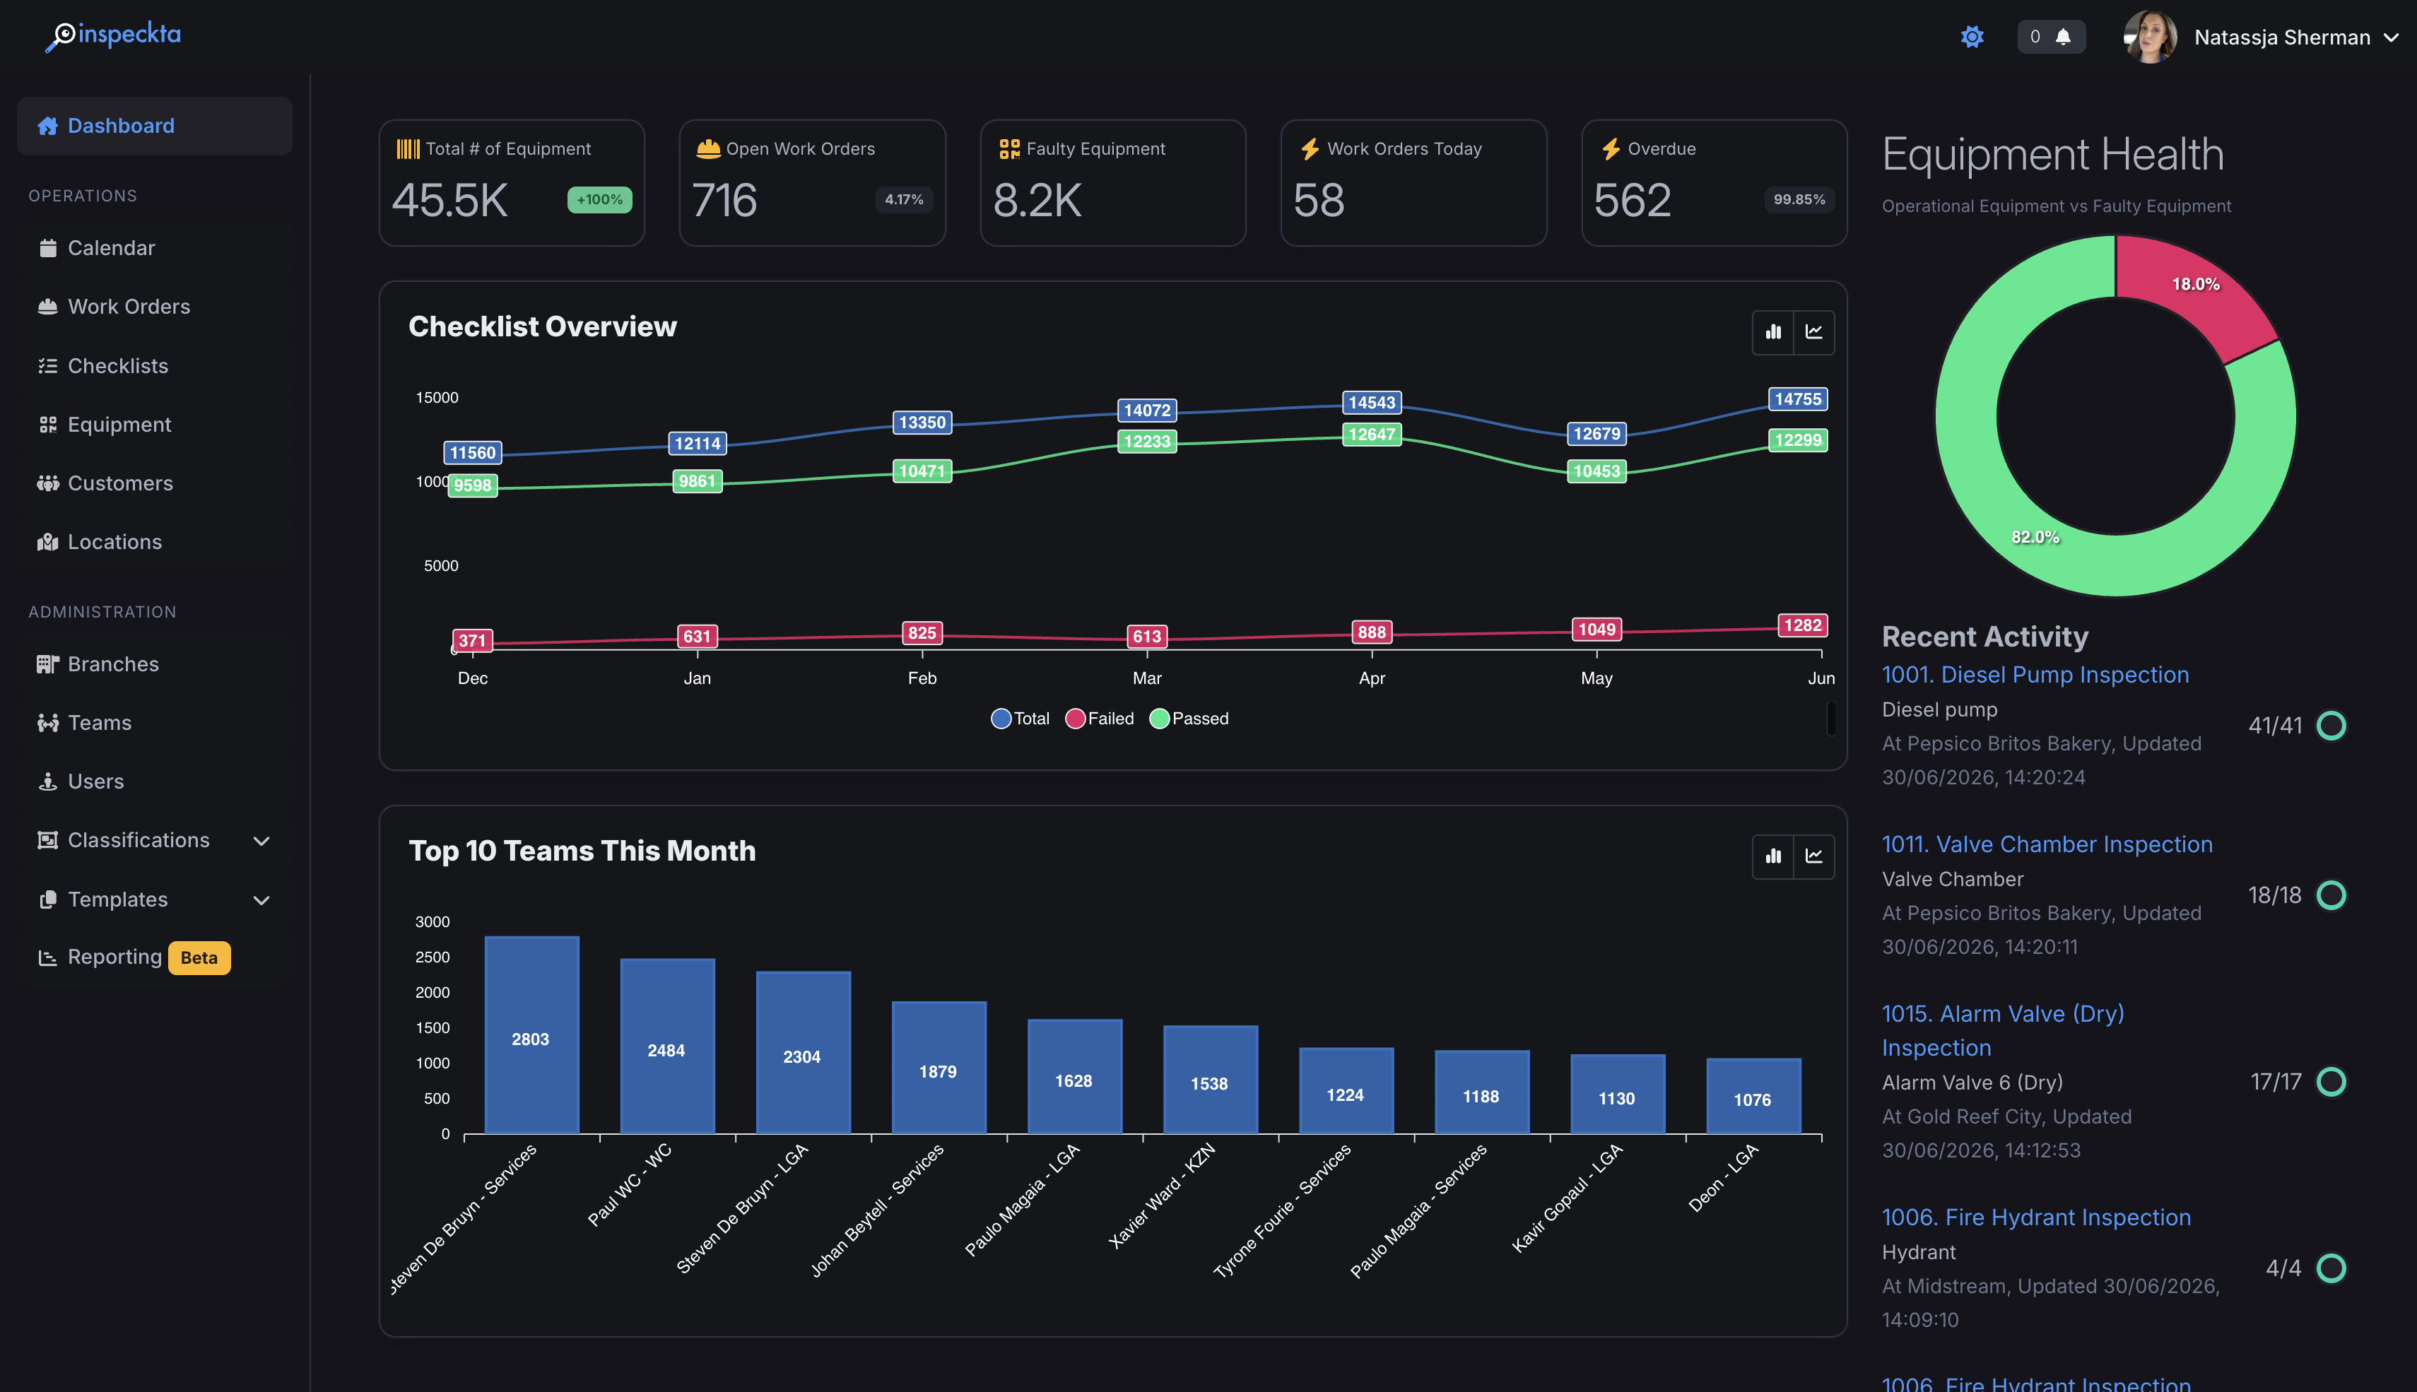Click the inspeckta logo
Viewport: 2417px width, 1392px height.
(x=113, y=35)
